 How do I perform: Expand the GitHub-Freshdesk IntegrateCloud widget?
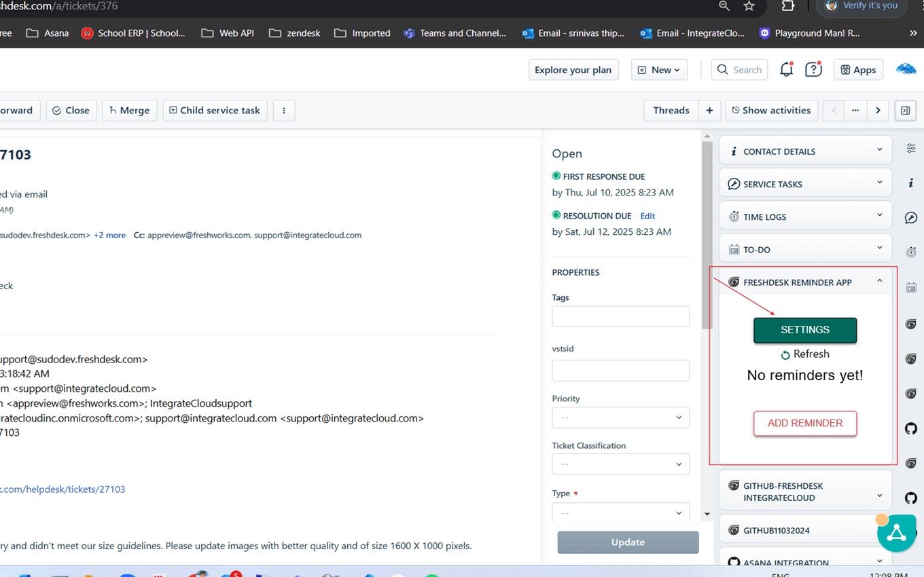click(x=805, y=491)
